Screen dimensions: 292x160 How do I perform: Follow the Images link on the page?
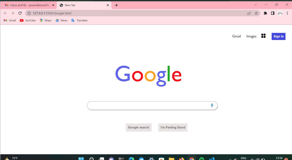(x=251, y=36)
